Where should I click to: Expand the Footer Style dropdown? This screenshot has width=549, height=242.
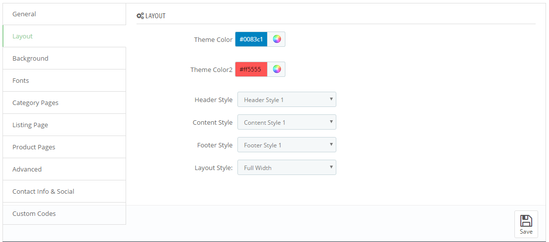pyautogui.click(x=286, y=145)
